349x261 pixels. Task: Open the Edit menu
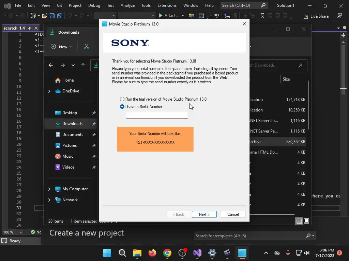tap(31, 5)
